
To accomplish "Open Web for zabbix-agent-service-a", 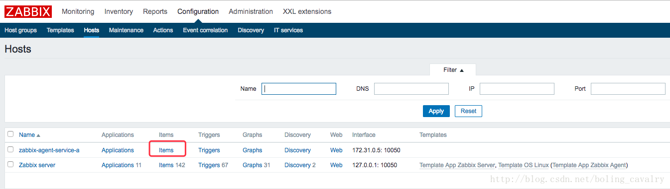I will pyautogui.click(x=336, y=150).
